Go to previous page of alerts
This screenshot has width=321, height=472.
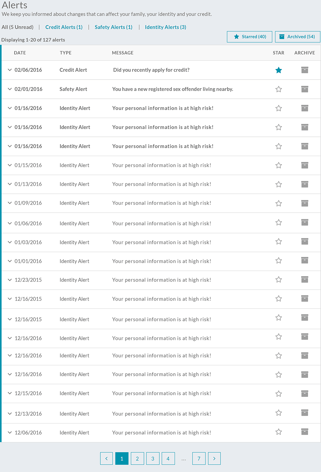click(x=107, y=458)
